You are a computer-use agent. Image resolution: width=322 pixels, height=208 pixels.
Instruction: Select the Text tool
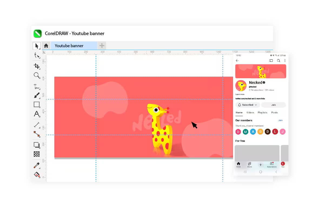tap(37, 114)
